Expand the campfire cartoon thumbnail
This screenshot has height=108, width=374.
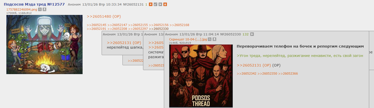point(44,45)
